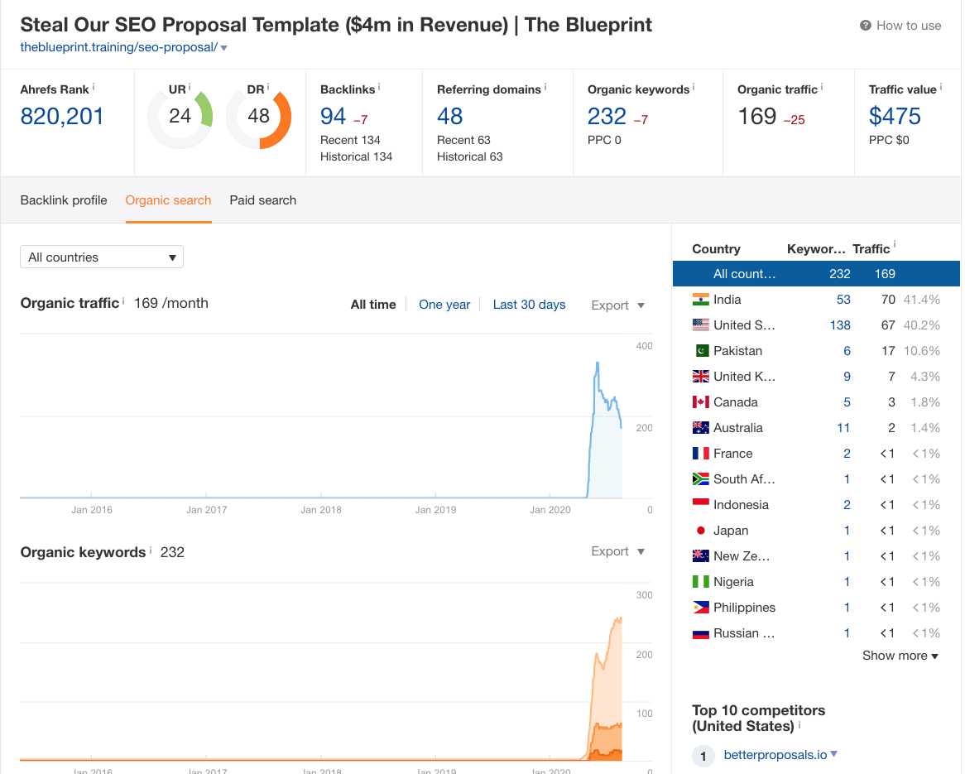The width and height of the screenshot is (965, 774).
Task: Select All time chart range
Action: (373, 305)
